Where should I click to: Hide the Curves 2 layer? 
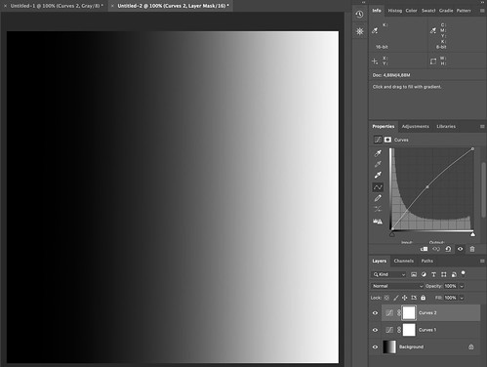pos(375,312)
